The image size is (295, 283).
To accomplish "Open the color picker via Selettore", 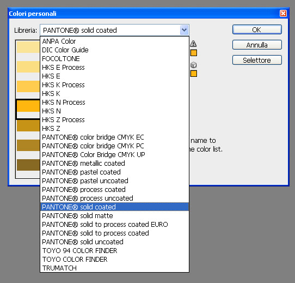I will click(257, 60).
